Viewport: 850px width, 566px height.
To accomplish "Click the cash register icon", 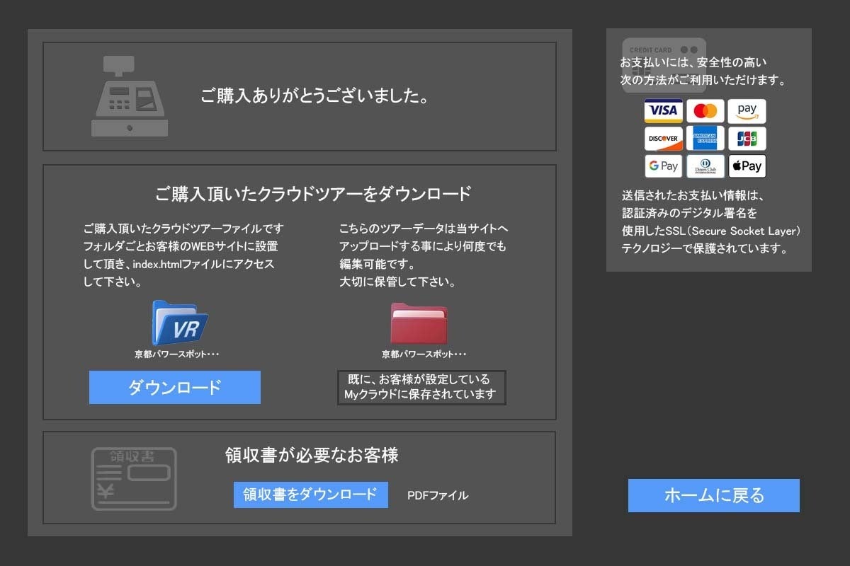I will (130, 97).
